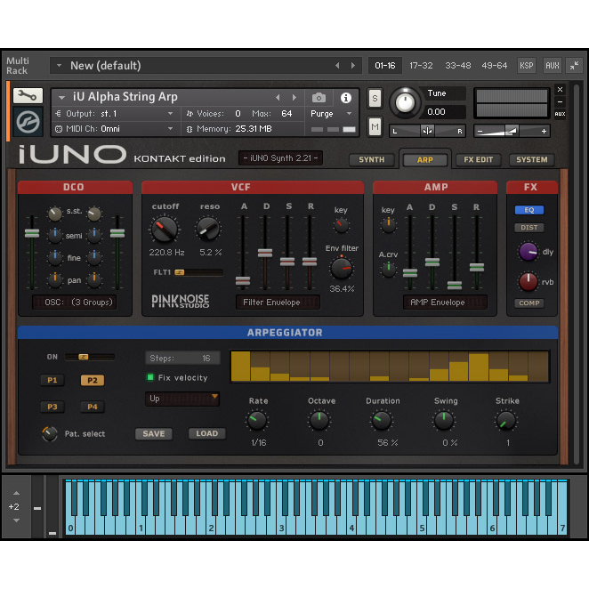Click the arpeggiator Rate knob

coord(257,420)
